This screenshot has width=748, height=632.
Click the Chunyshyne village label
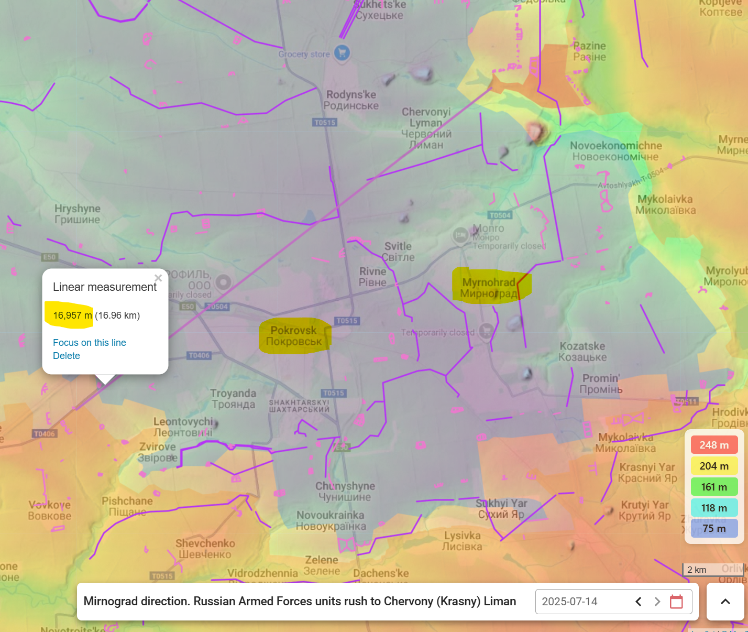[x=345, y=492]
